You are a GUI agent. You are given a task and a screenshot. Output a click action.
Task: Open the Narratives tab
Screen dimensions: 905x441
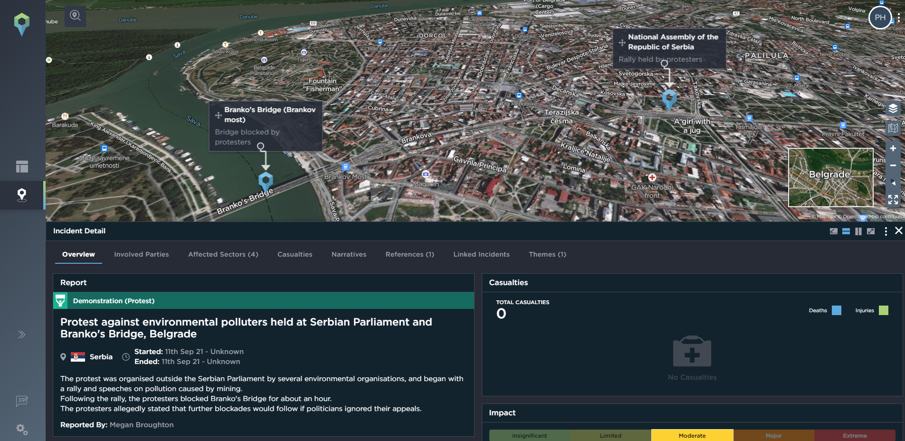click(x=349, y=254)
